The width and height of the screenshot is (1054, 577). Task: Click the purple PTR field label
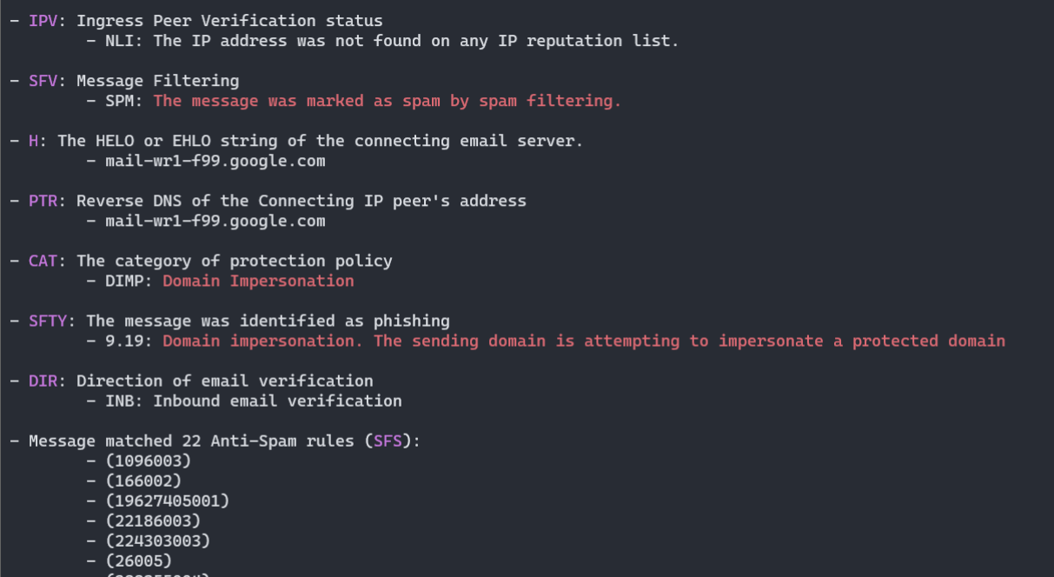click(x=43, y=201)
